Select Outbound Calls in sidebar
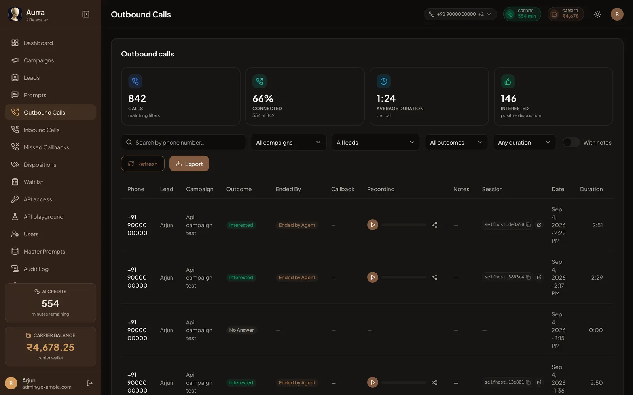The height and width of the screenshot is (395, 633). coord(50,112)
